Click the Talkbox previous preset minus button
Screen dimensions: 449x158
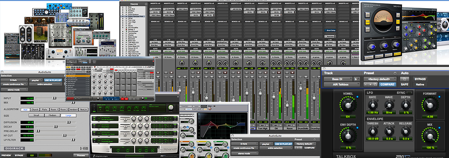[366, 84]
